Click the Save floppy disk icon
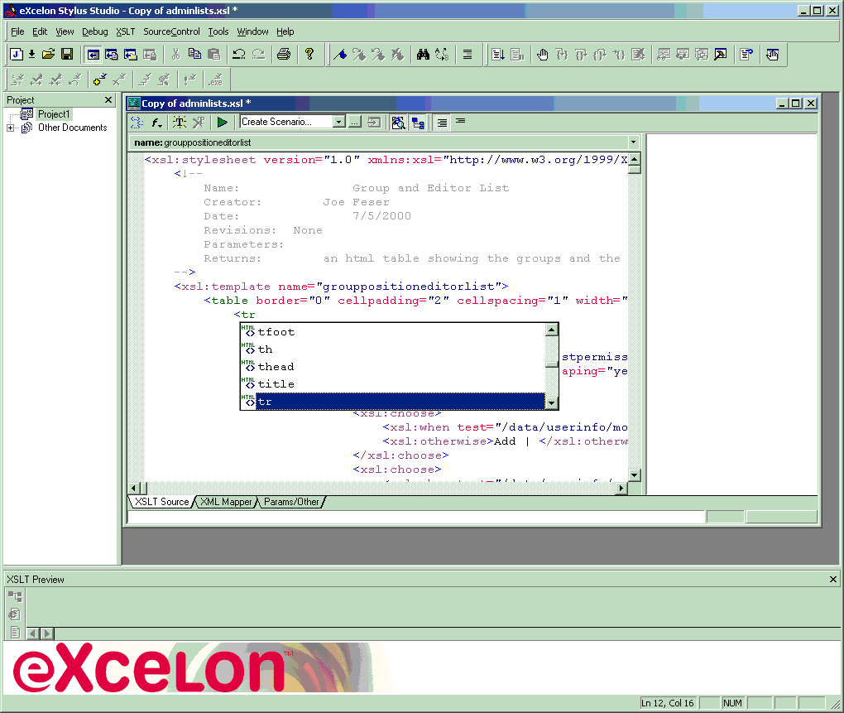The image size is (844, 713). point(67,55)
